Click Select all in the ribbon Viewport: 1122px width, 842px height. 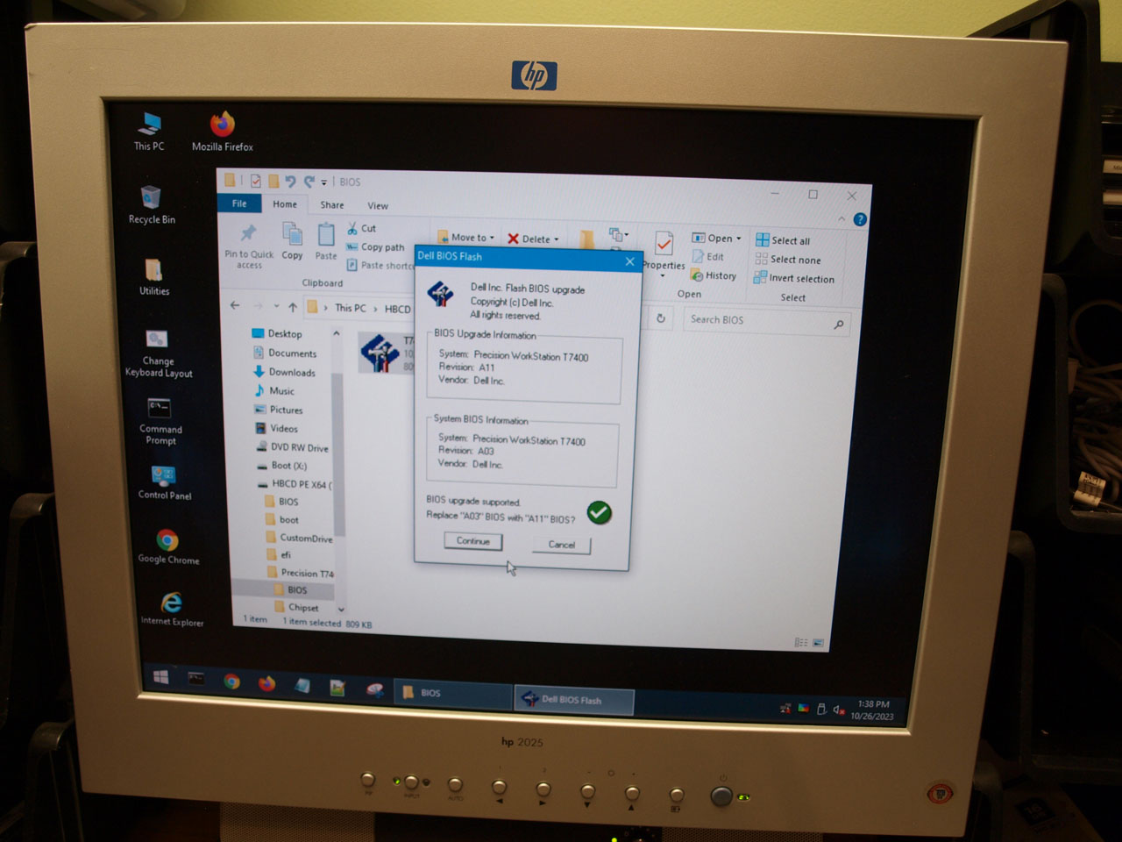[783, 240]
